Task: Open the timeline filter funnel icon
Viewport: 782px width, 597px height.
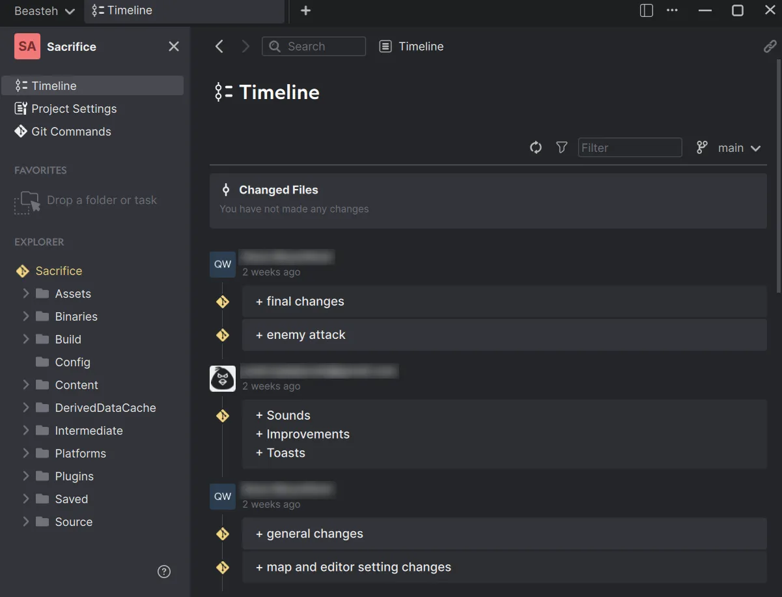Action: tap(561, 147)
